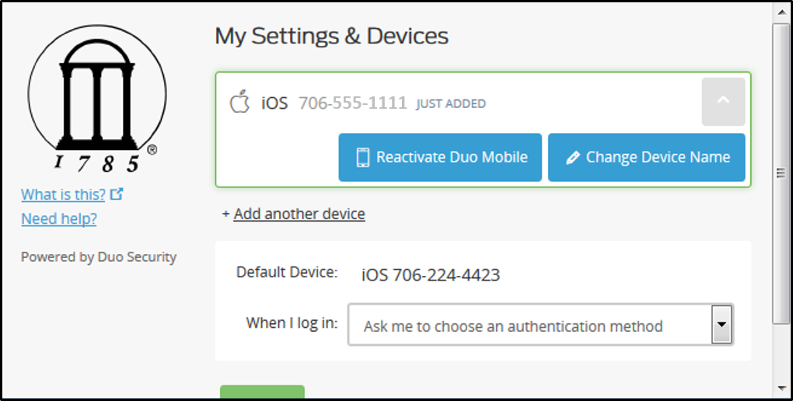793x401 pixels.
Task: Choose Change Device Name
Action: [646, 157]
